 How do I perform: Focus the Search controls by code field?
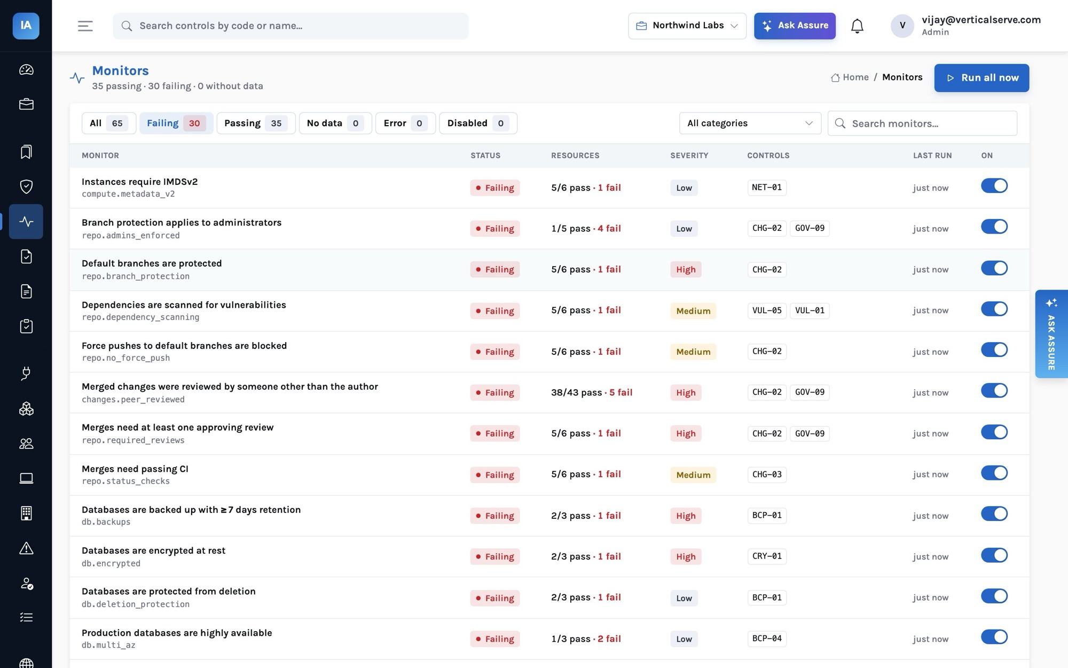point(290,26)
